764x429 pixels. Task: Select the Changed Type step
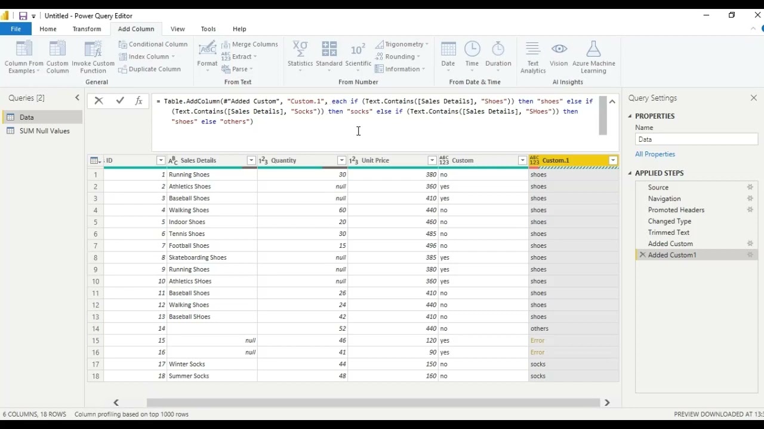(670, 221)
